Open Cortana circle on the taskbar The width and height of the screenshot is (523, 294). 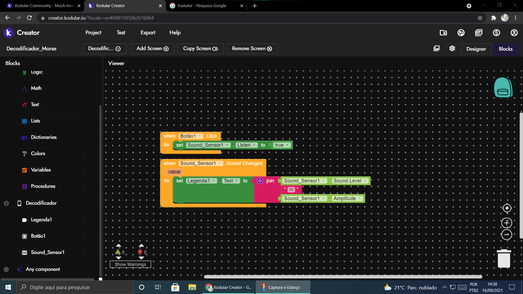pos(141,287)
